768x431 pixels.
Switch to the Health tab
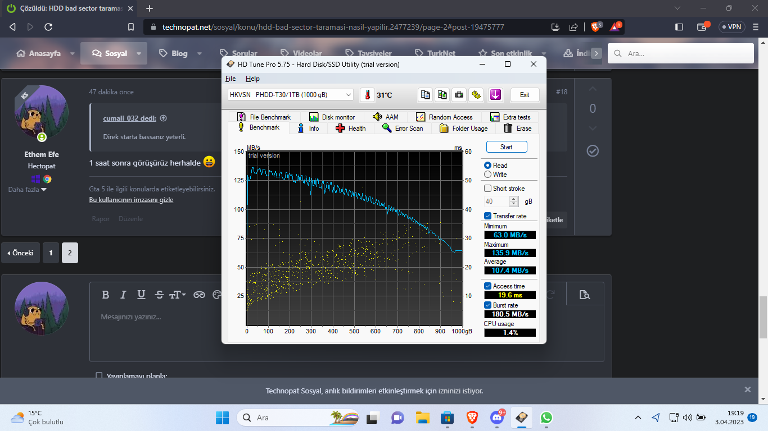[350, 129]
